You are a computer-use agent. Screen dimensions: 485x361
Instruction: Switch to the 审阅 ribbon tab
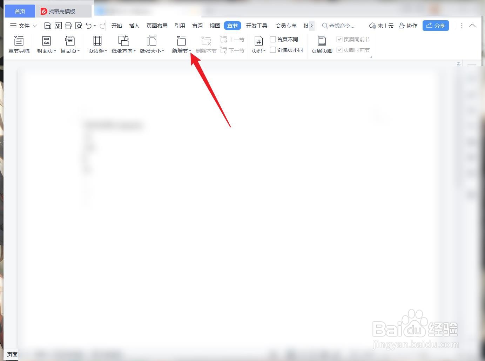tap(197, 26)
